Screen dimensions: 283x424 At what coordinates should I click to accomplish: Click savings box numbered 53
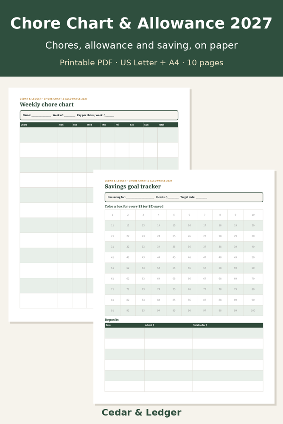pyautogui.click(x=143, y=268)
